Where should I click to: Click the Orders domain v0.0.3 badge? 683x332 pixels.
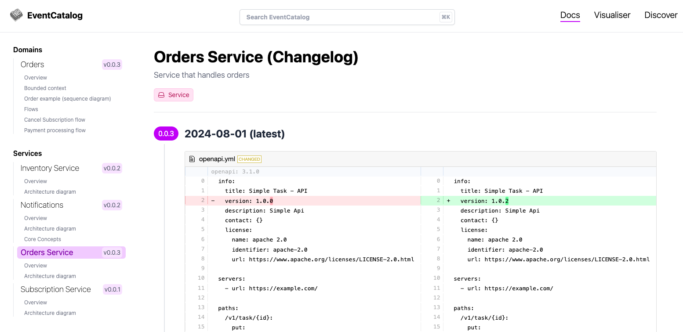[x=112, y=65]
